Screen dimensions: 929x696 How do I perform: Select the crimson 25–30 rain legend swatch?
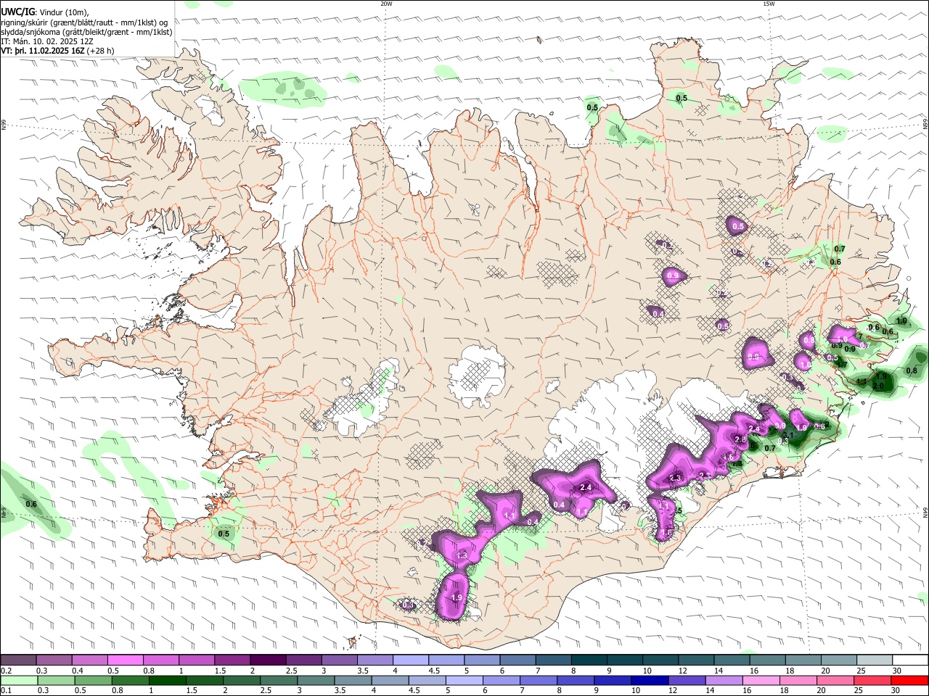coord(872,680)
